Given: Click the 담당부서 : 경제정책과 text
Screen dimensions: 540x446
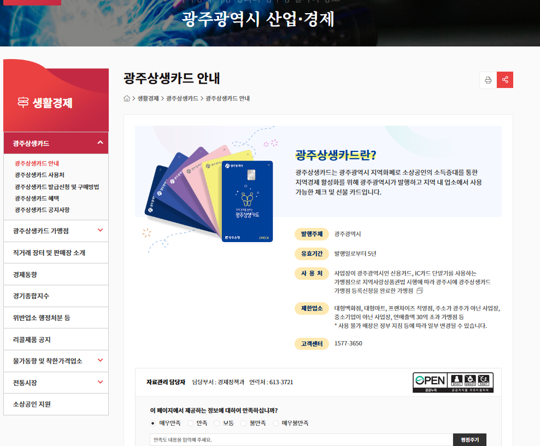Looking at the screenshot, I should click(218, 382).
